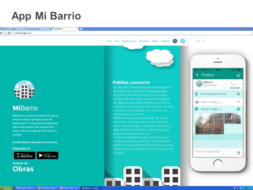This screenshot has height=190, width=253.
Task: Tap the camera icon beside Agregar fotos
Action: pyautogui.click(x=197, y=109)
